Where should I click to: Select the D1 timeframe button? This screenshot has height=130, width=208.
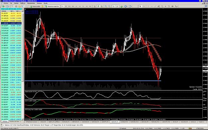pyautogui.click(x=83, y=6)
